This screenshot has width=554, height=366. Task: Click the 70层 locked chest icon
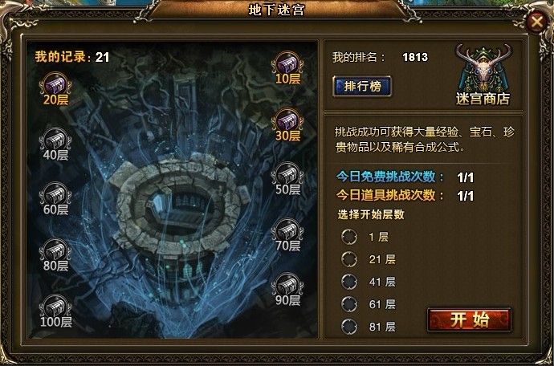coord(287,230)
